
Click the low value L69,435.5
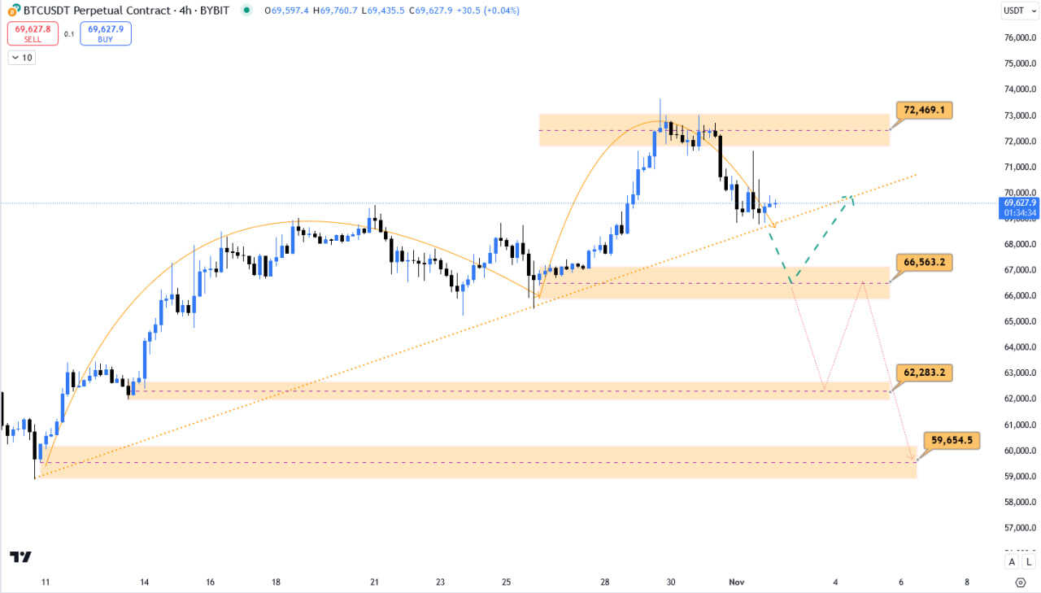(382, 11)
